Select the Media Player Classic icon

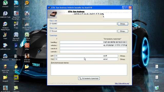tap(27, 26)
